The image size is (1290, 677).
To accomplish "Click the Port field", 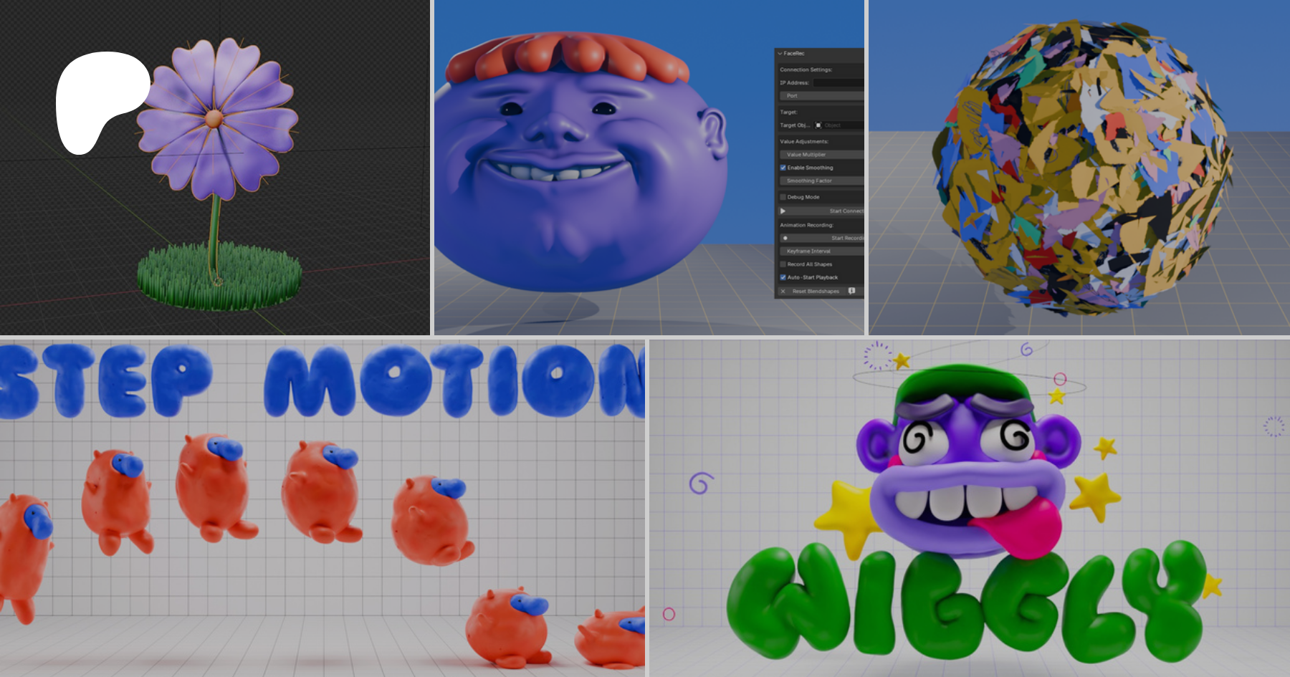I will (821, 96).
